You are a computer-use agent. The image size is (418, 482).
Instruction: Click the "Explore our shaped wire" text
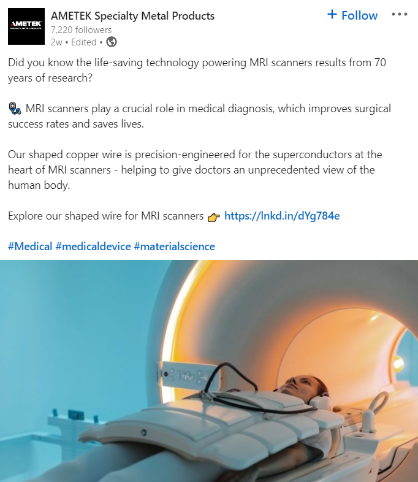105,216
